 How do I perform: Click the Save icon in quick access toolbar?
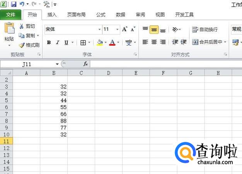click(14, 4)
